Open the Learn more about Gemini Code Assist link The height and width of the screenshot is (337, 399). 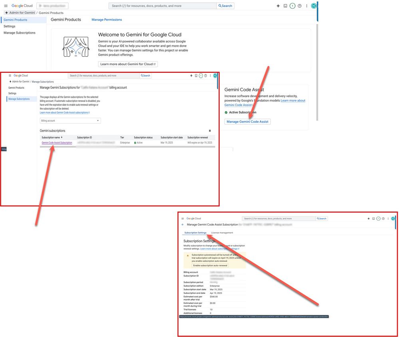click(265, 103)
